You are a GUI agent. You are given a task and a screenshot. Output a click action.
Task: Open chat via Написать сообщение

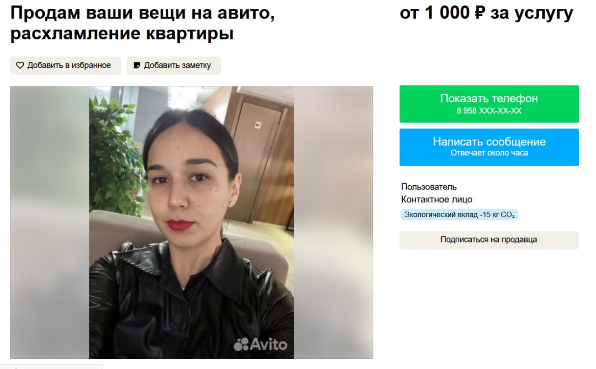click(489, 147)
